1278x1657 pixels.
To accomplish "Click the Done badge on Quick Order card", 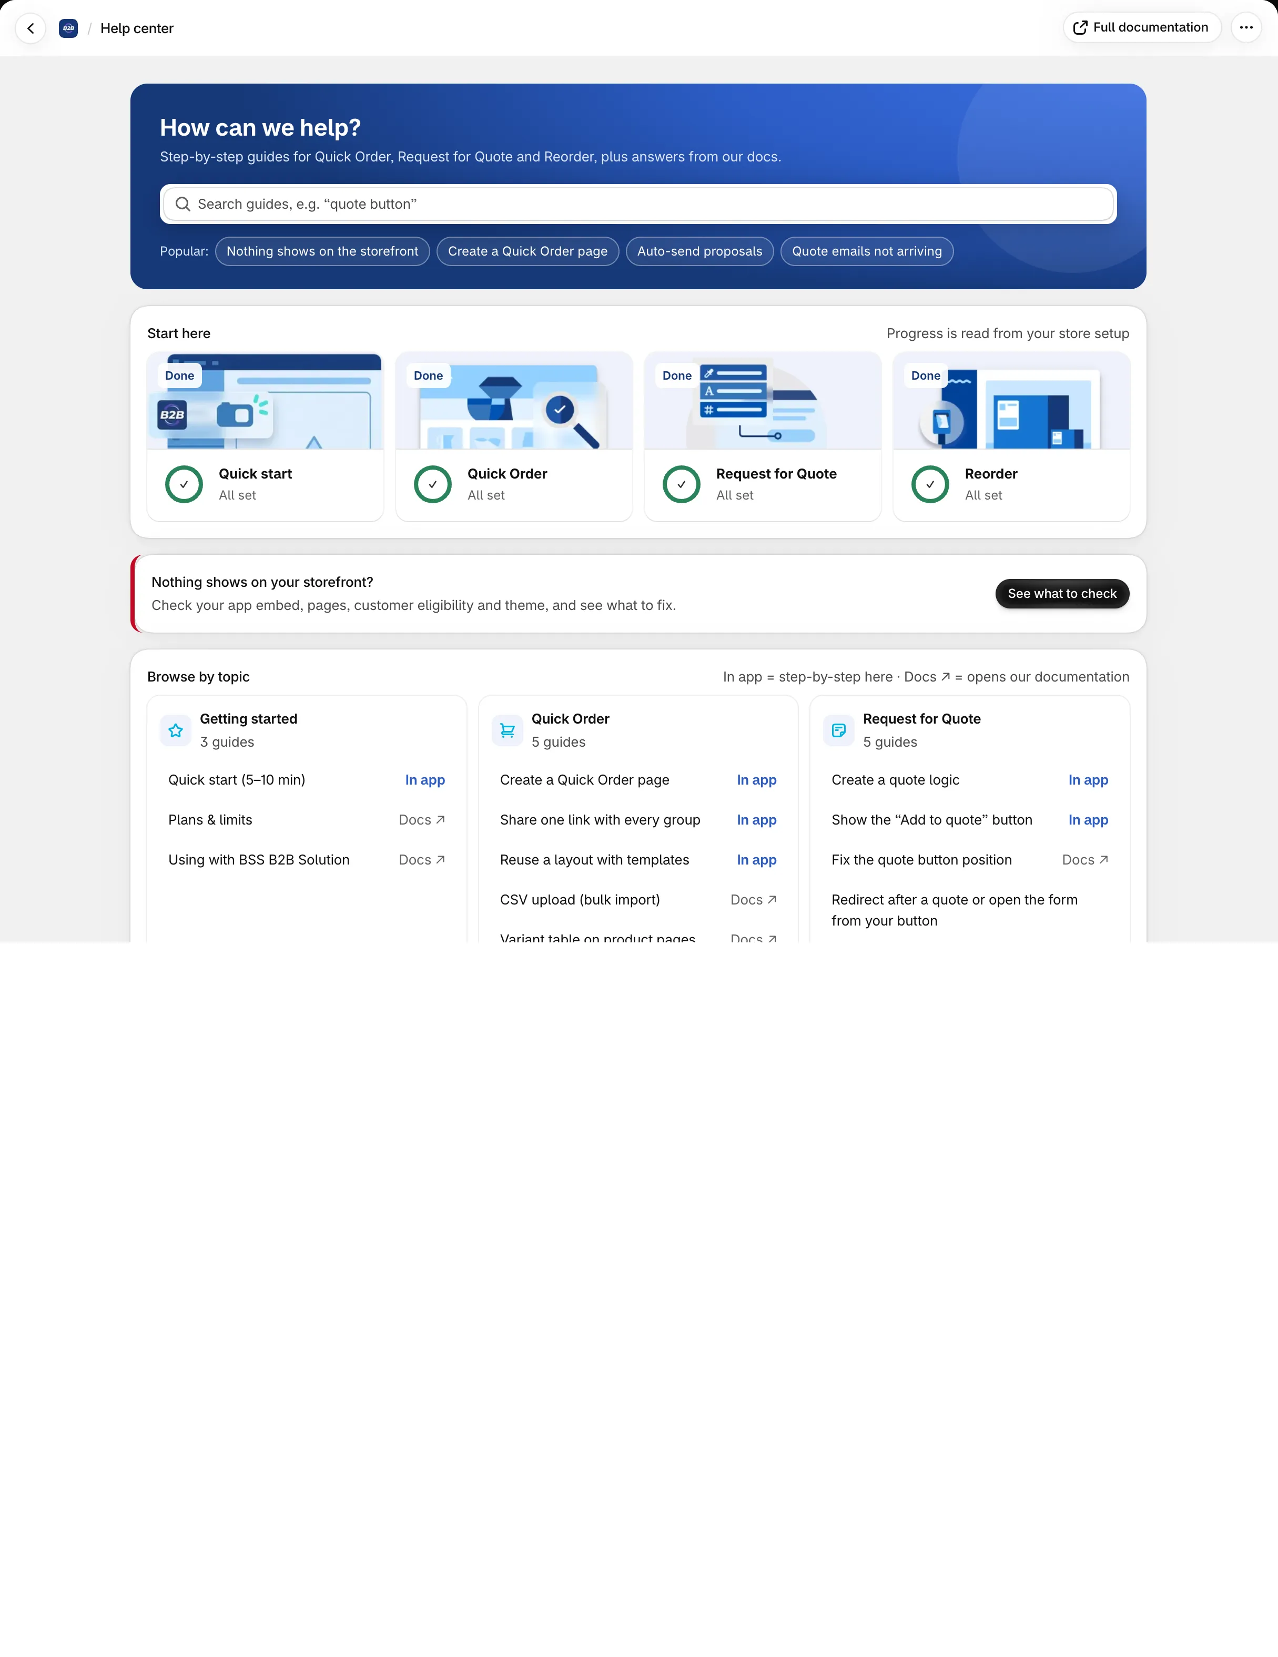I will 429,375.
